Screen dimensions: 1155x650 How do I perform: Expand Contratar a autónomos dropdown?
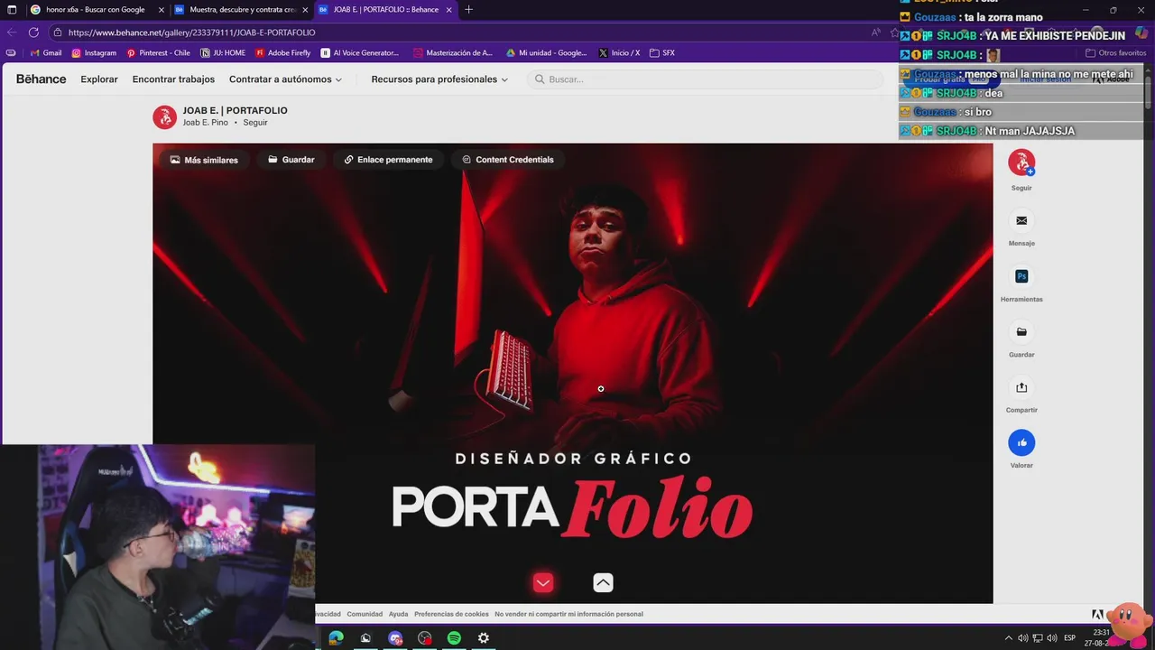pyautogui.click(x=285, y=79)
